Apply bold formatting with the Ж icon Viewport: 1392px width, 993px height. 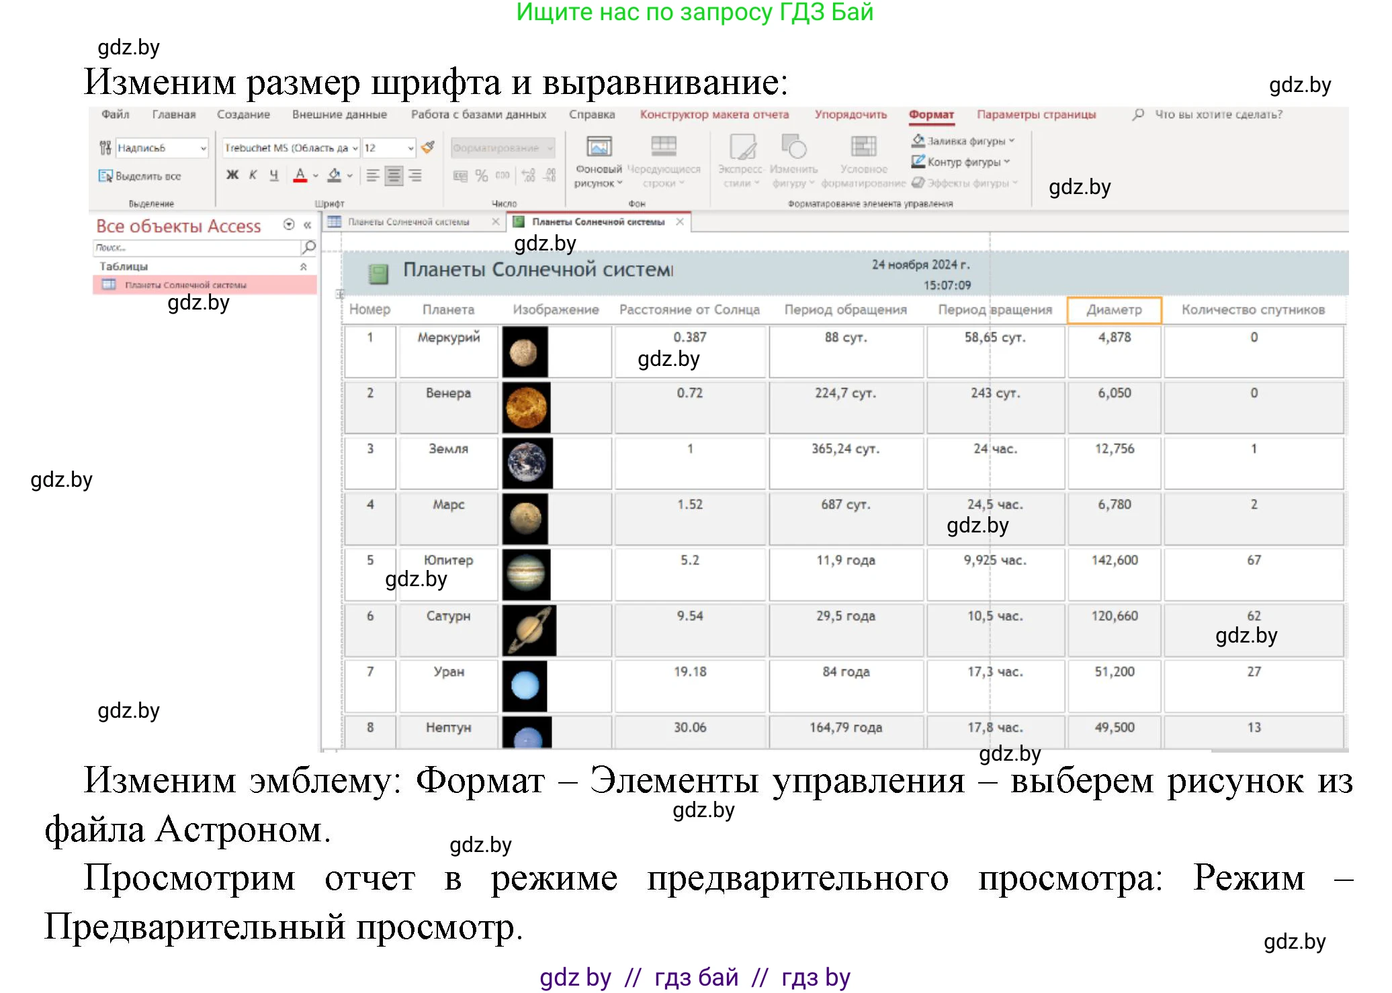pyautogui.click(x=233, y=176)
